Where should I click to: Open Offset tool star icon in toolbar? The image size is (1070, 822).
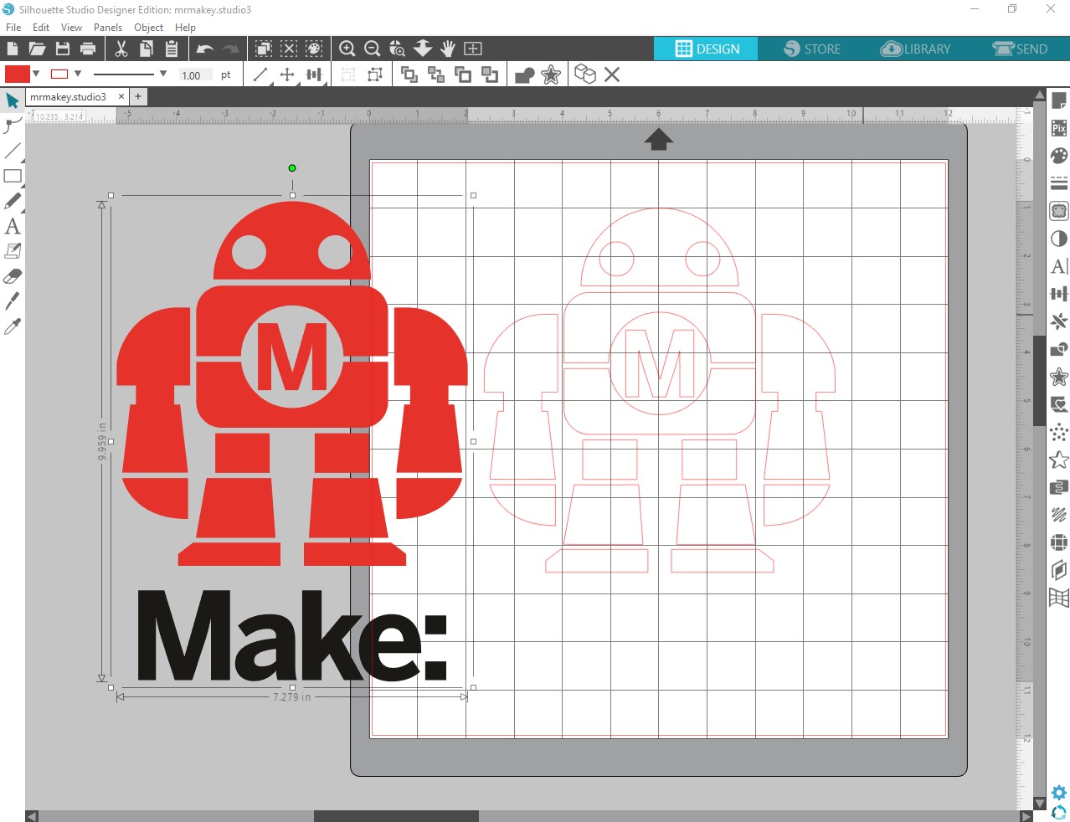(x=551, y=74)
